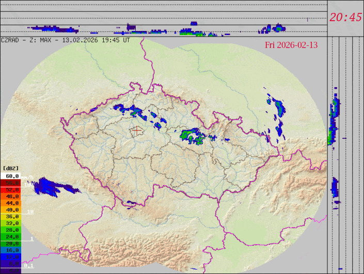Select the 44.0 dBZ orange legend swatch
Viewport: 364px width, 274px height.
pos(10,203)
